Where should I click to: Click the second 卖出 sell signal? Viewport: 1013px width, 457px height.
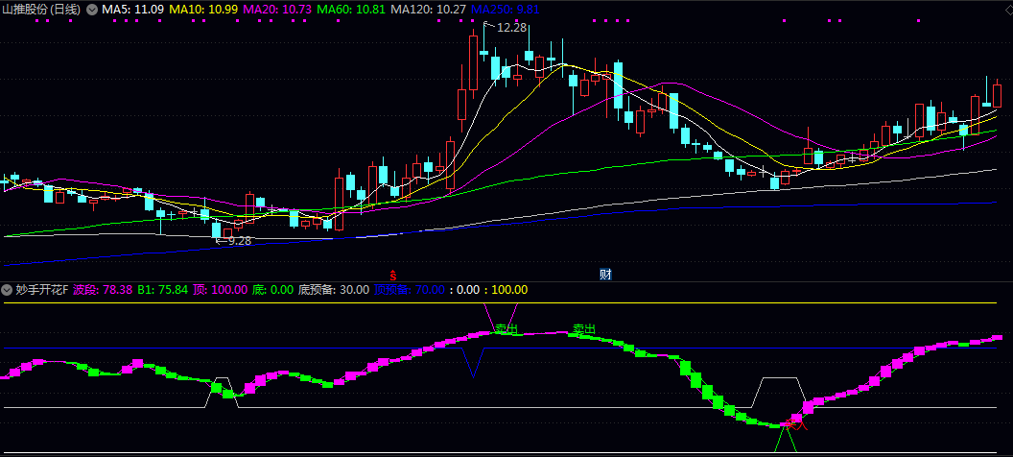coord(583,329)
